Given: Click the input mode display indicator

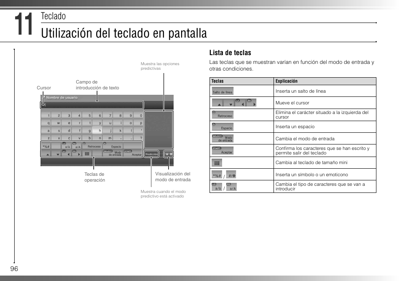Looking at the screenshot, I should [169, 154].
